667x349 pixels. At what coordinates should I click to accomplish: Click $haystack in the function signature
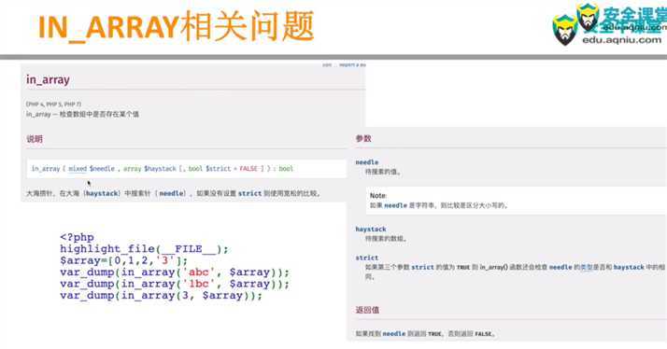click(x=160, y=169)
